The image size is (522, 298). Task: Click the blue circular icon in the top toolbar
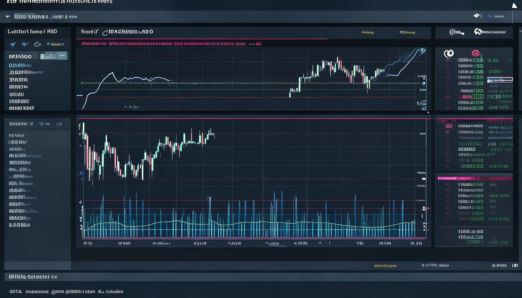(490, 17)
